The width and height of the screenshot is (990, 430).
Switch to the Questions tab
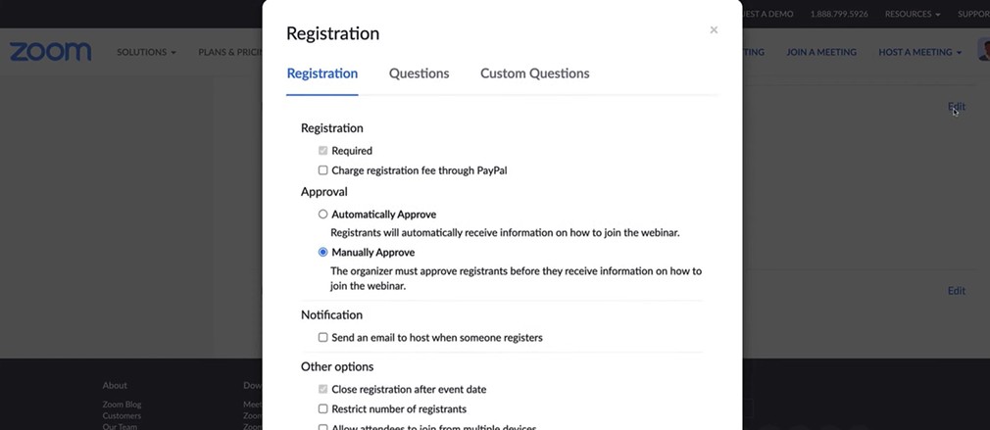pos(419,73)
